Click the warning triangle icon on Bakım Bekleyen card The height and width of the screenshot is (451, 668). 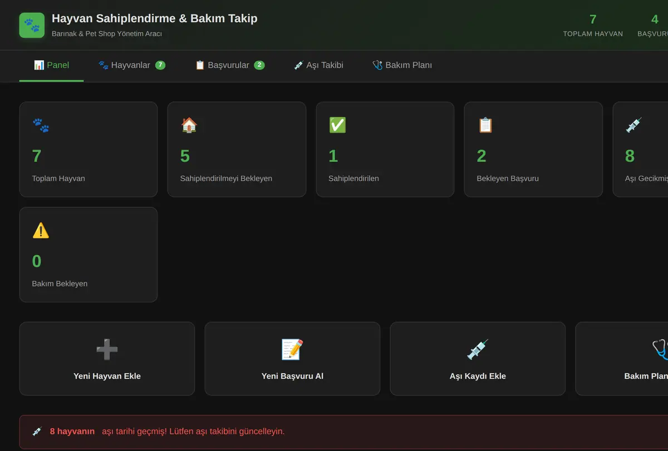pyautogui.click(x=41, y=231)
